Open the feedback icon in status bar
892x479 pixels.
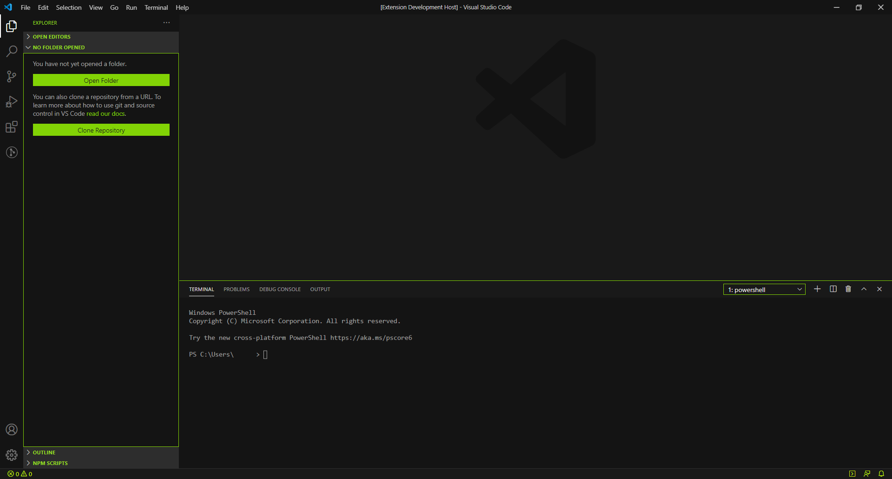coord(867,474)
